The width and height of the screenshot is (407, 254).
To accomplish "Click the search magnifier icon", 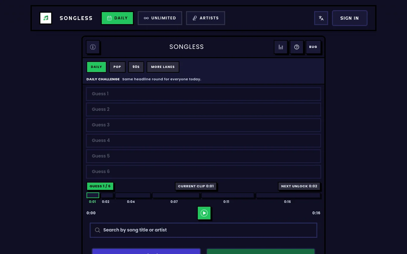I will 98,230.
